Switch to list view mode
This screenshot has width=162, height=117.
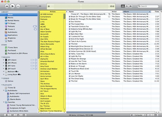pyautogui.click(x=123, y=6)
